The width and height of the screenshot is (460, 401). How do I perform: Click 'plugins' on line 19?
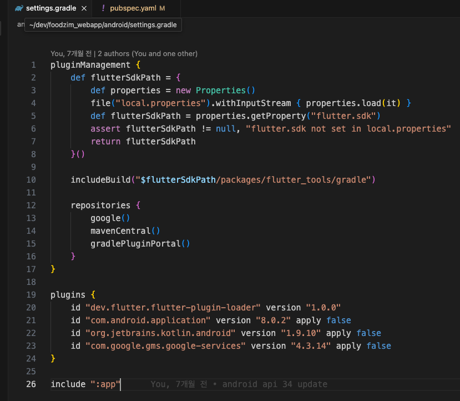pos(68,295)
